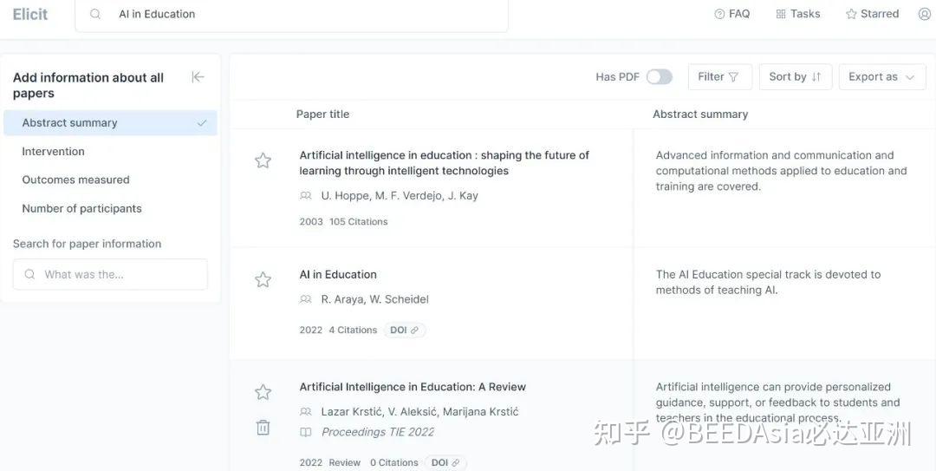Star the Hoppe, Verdejo, Kay paper

[x=263, y=160]
